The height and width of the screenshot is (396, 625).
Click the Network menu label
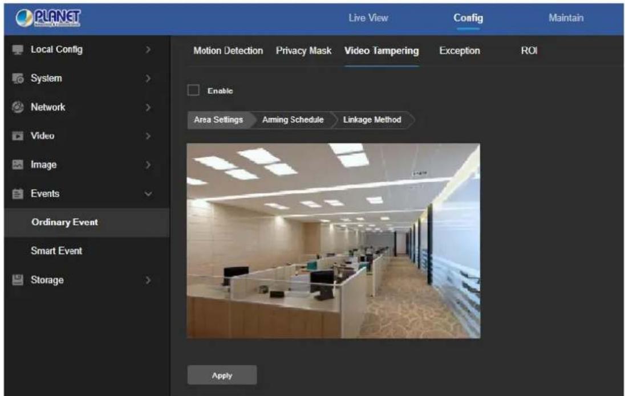pyautogui.click(x=48, y=107)
